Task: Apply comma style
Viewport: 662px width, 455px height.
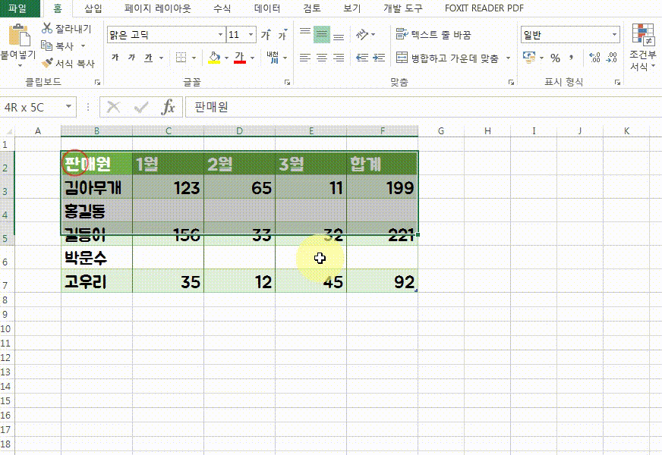Action: click(571, 58)
